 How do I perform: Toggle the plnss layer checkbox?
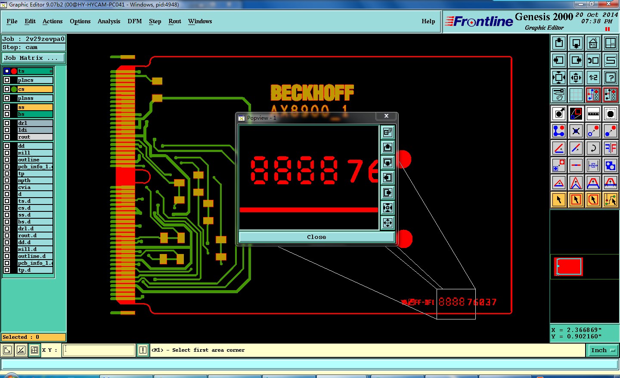(x=7, y=98)
